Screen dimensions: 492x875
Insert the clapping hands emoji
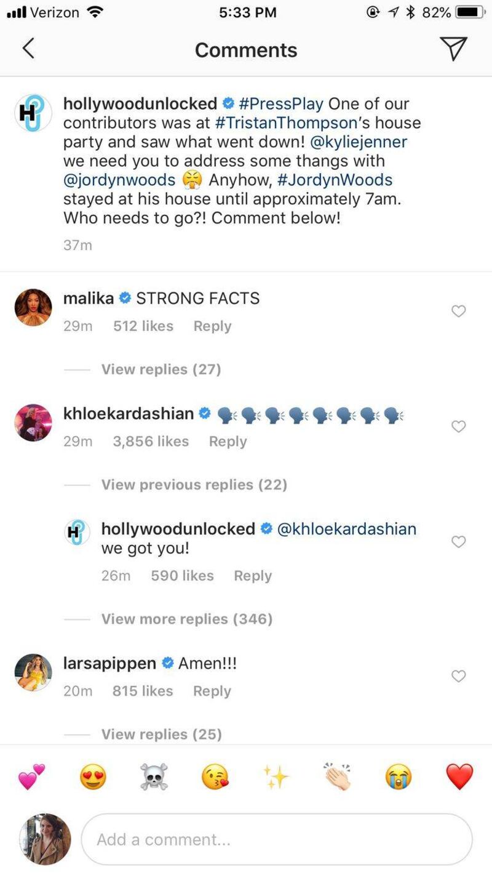click(337, 777)
